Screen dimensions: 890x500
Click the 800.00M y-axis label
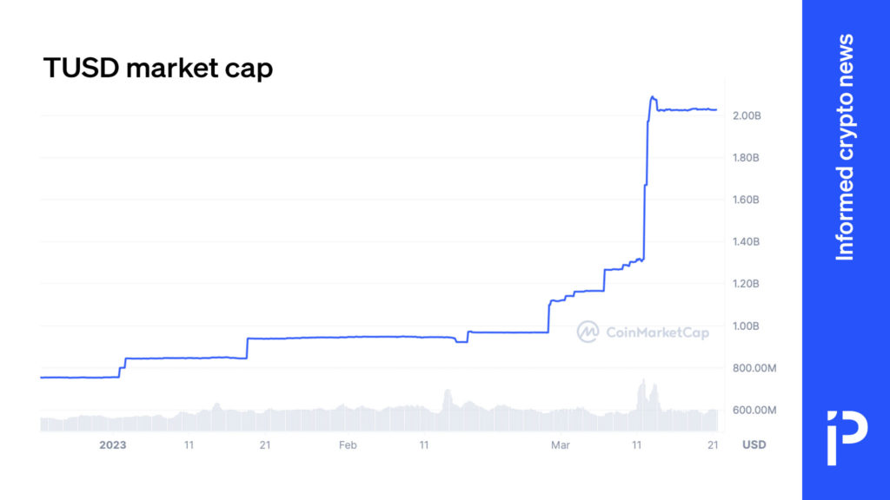(754, 368)
